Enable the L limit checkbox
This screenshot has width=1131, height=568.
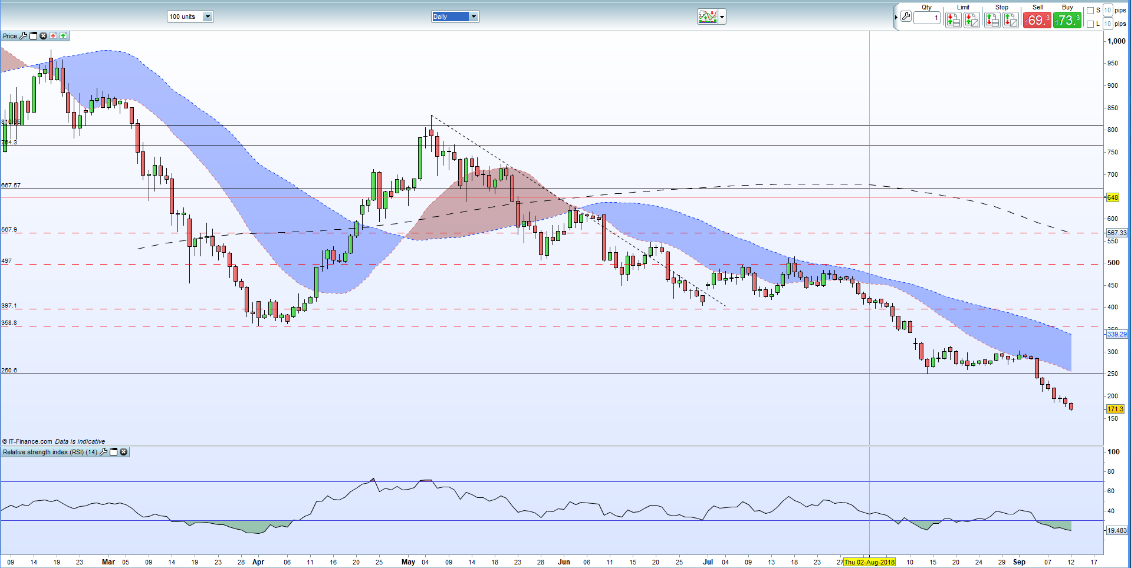pyautogui.click(x=1090, y=24)
